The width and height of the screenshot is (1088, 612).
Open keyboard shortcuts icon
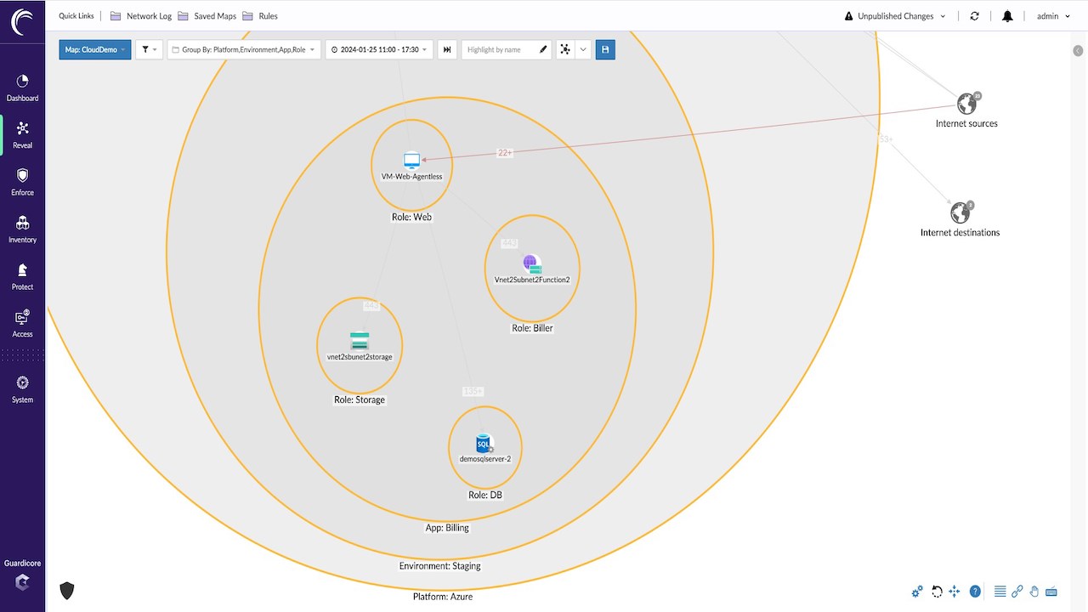tap(1051, 592)
